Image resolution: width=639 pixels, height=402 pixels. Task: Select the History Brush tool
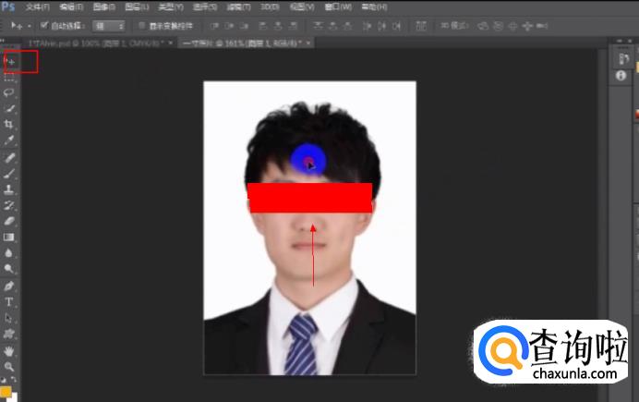click(x=9, y=205)
